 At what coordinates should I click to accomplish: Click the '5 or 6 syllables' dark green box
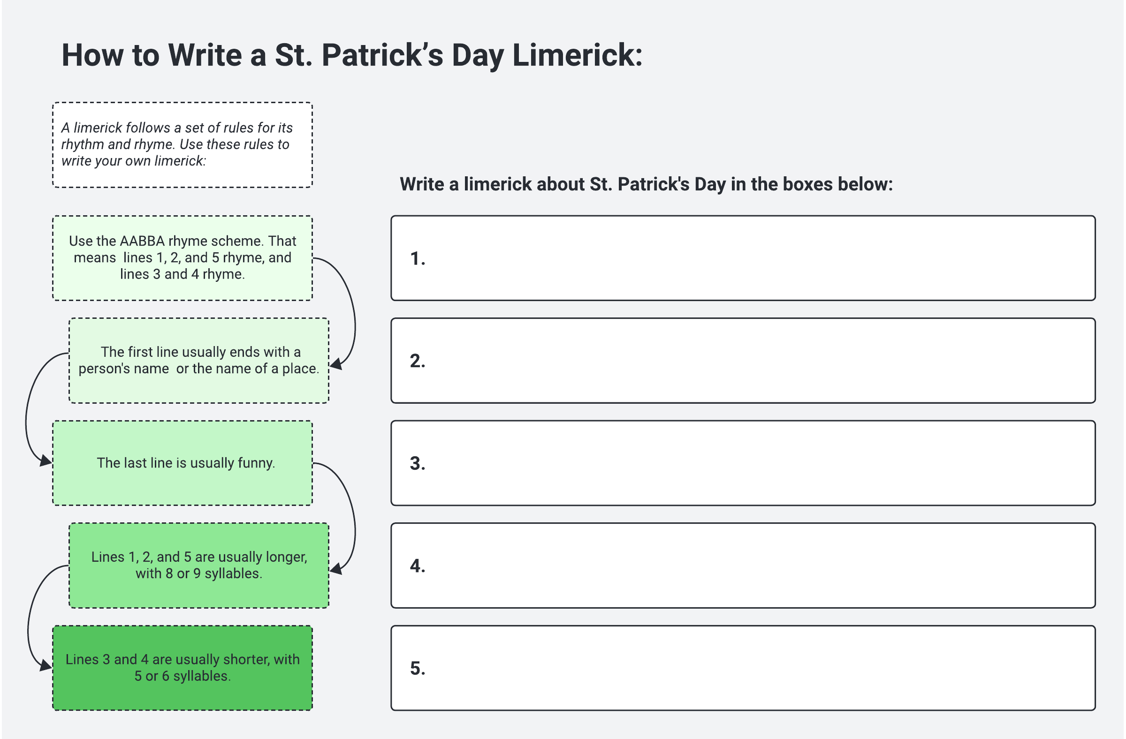(x=182, y=668)
